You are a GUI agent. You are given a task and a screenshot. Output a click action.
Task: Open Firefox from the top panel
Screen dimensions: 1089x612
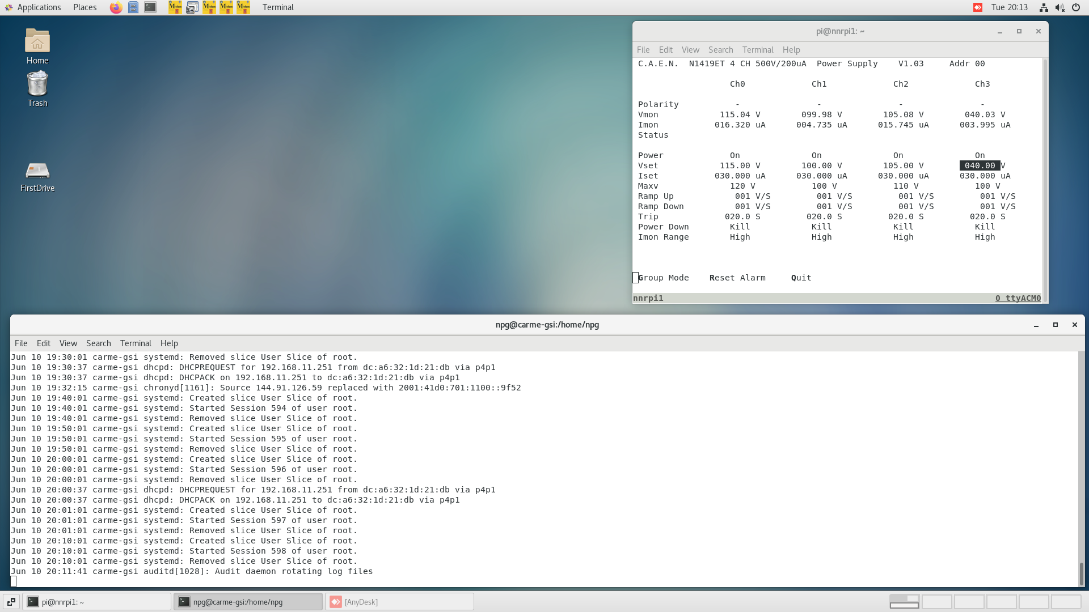pos(116,7)
